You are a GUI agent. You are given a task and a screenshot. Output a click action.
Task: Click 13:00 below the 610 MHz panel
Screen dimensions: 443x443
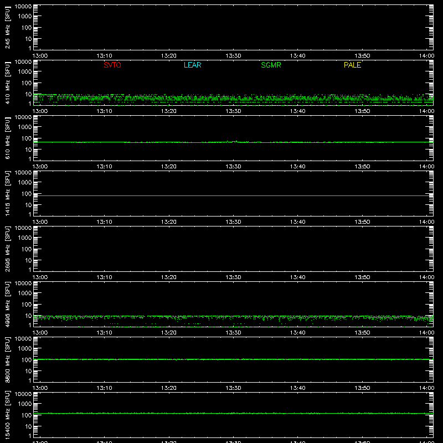40,167
